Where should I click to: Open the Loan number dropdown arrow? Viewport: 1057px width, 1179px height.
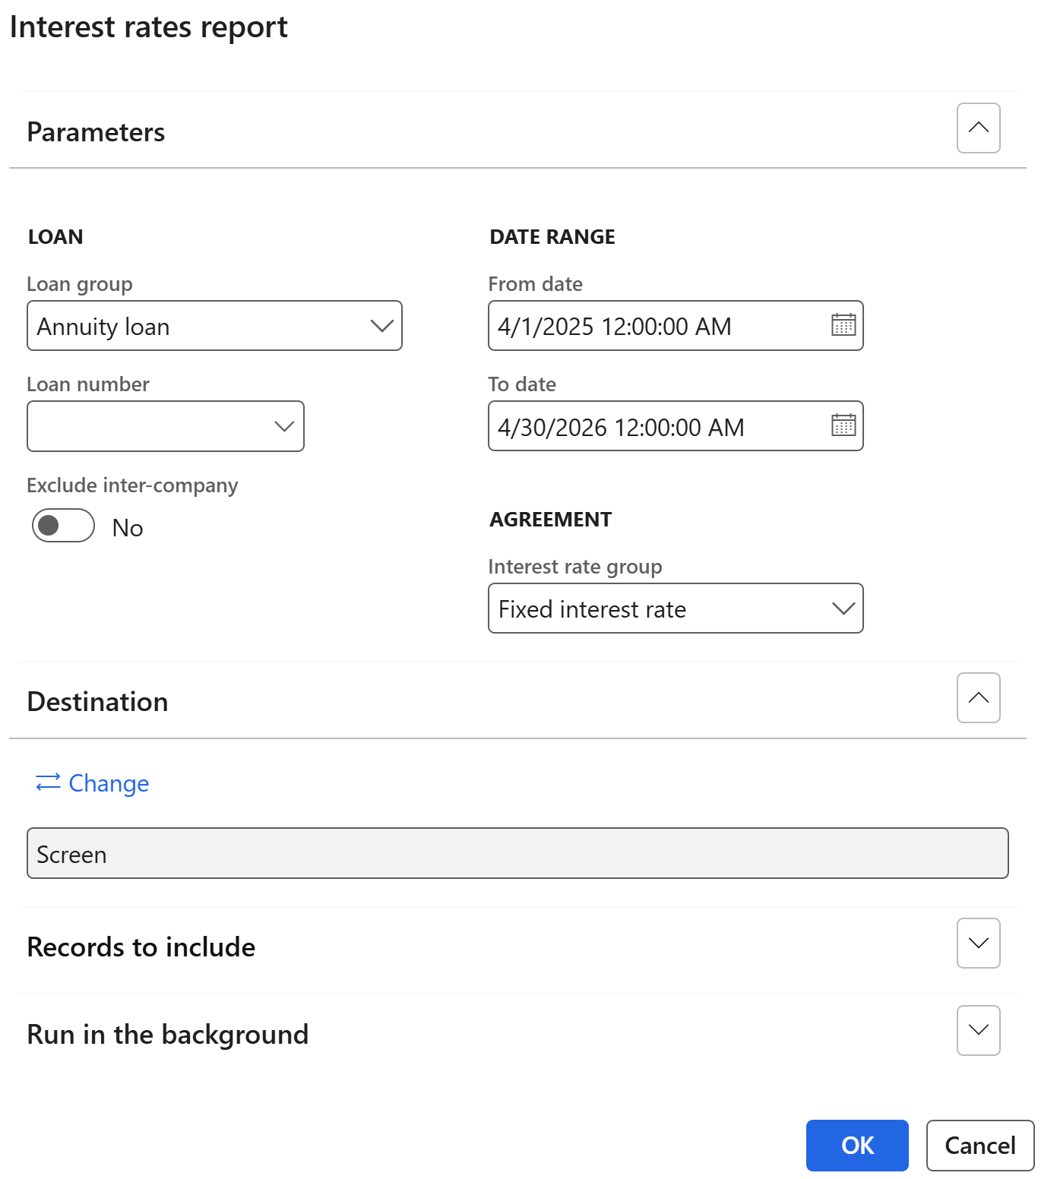pos(284,427)
